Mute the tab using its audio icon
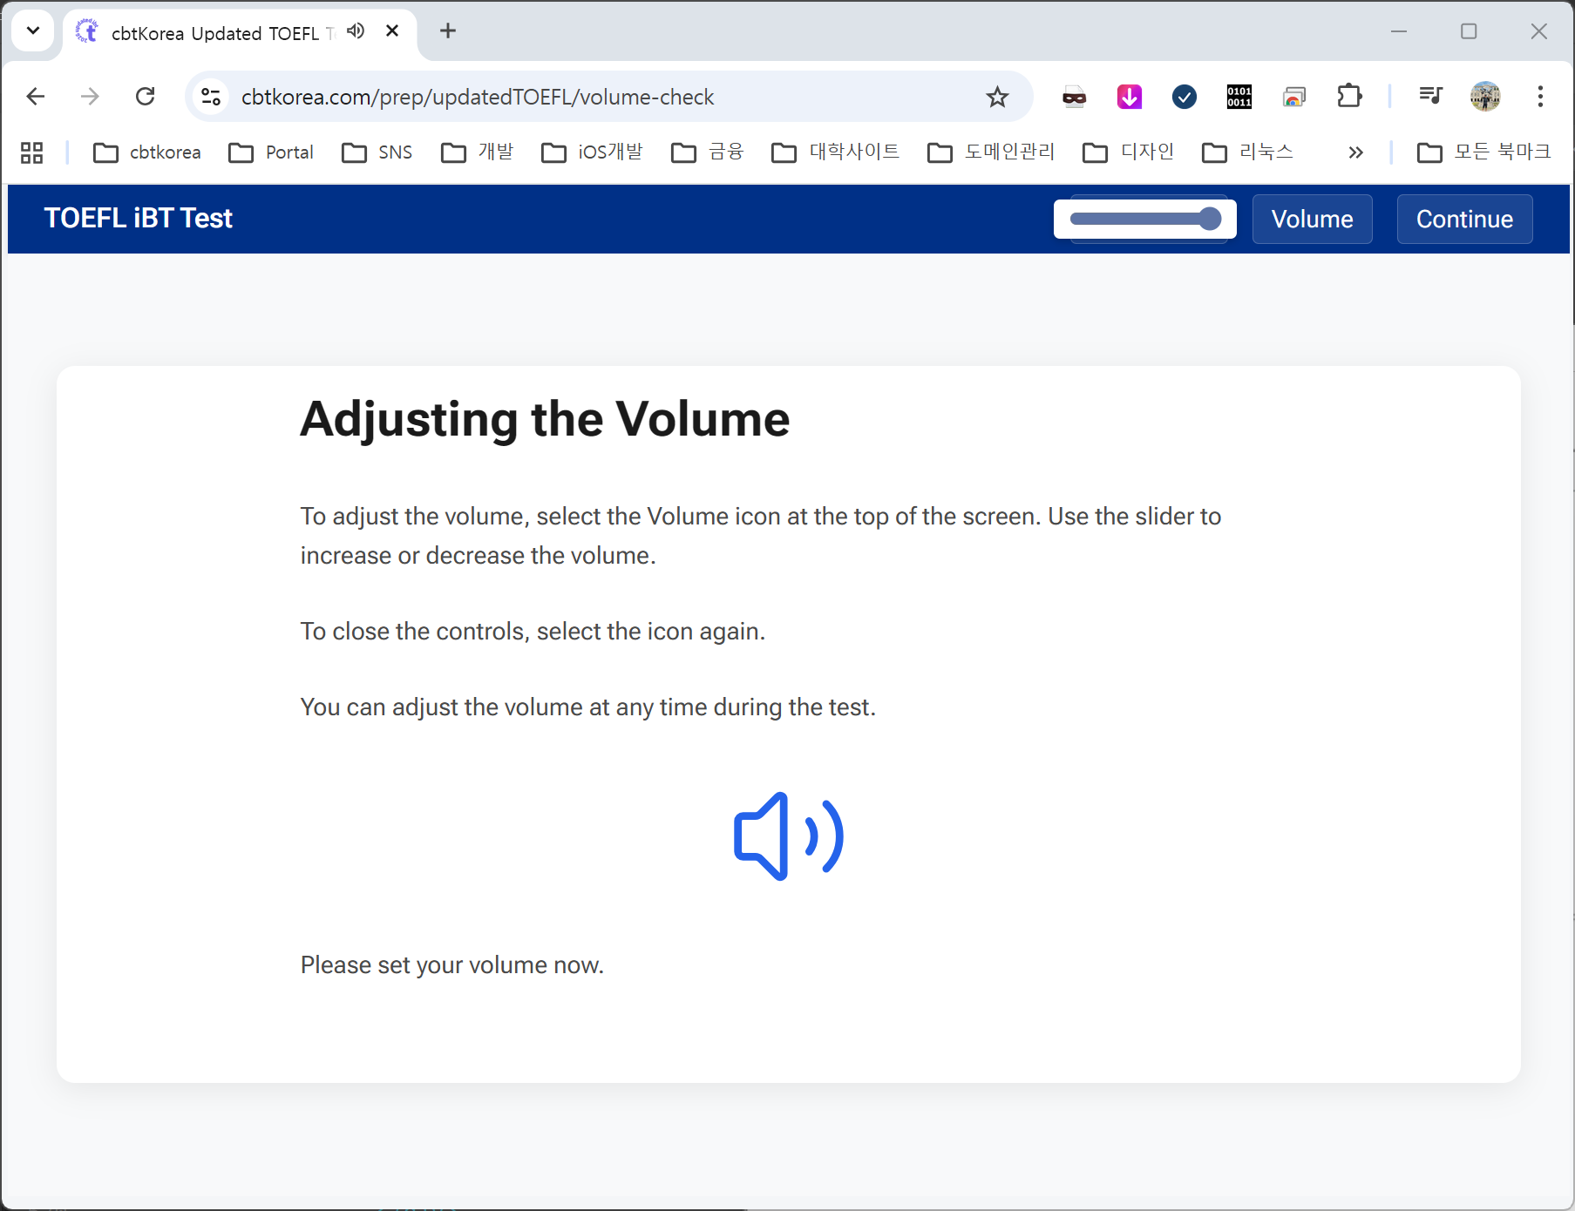 (x=356, y=31)
